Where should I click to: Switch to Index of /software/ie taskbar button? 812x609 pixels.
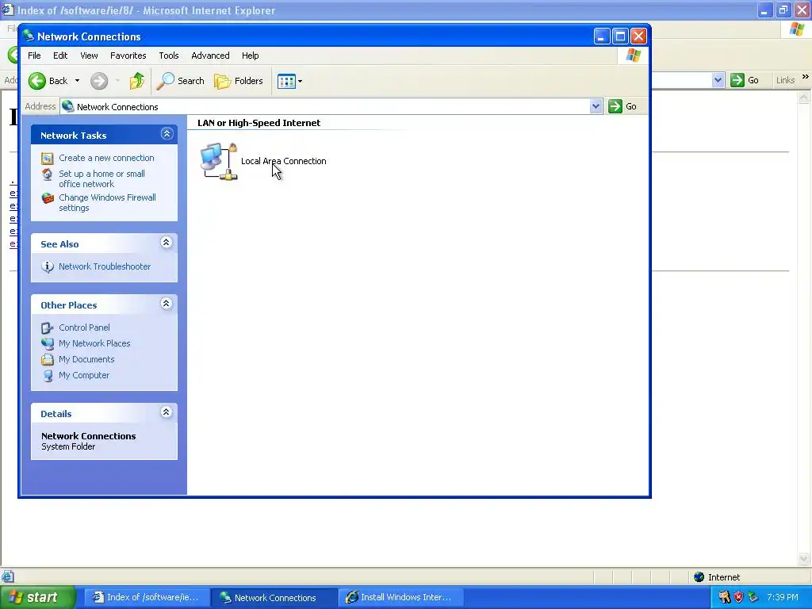tap(147, 598)
